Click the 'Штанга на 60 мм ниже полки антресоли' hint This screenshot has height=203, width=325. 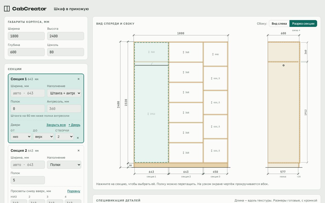tap(40, 116)
